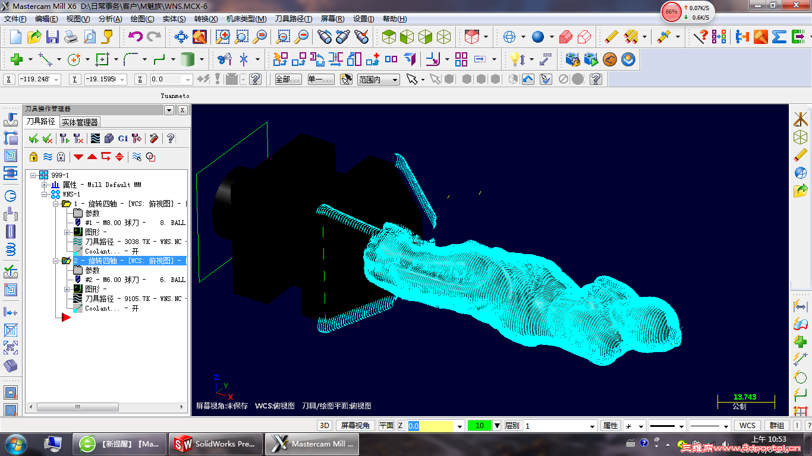Toggle the red exclamation icon in status bar
The image size is (812, 456).
[797, 426]
